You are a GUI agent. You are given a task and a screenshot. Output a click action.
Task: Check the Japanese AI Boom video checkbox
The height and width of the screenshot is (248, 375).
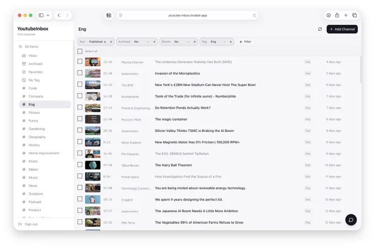point(80,211)
